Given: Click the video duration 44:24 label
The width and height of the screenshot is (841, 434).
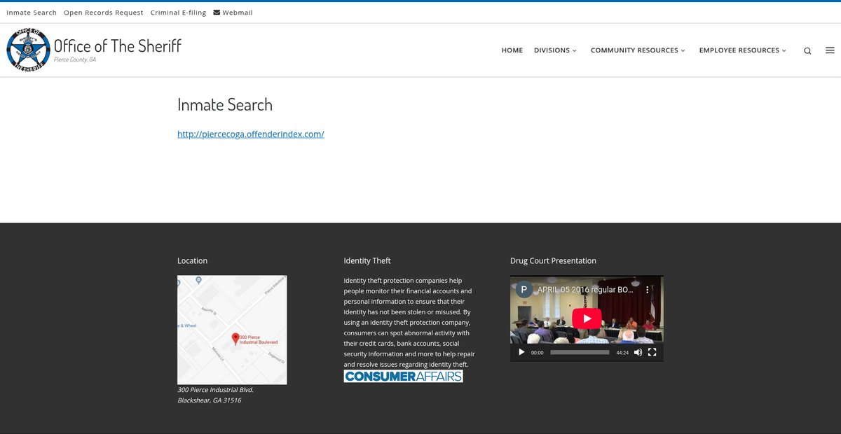Looking at the screenshot, I should tap(622, 353).
